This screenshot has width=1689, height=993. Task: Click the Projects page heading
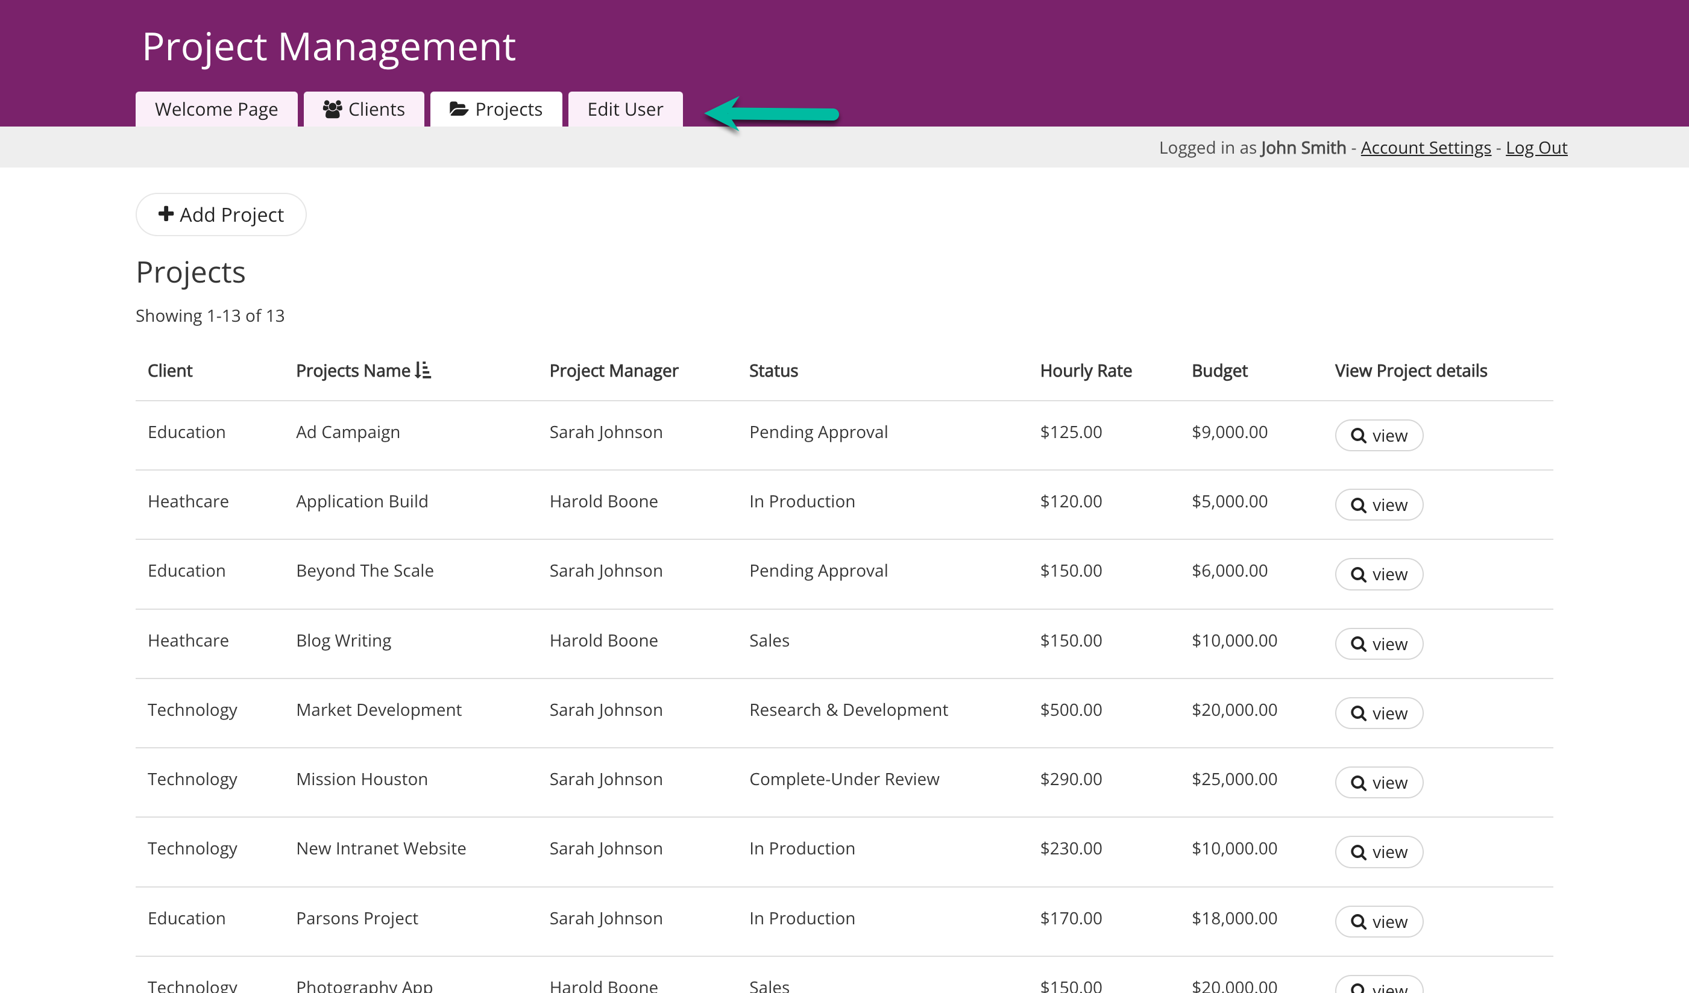point(190,273)
